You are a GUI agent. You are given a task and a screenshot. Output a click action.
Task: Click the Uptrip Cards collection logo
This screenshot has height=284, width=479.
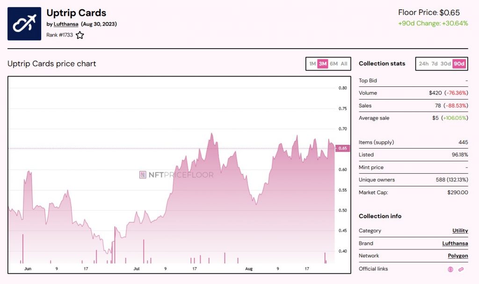pyautogui.click(x=24, y=24)
